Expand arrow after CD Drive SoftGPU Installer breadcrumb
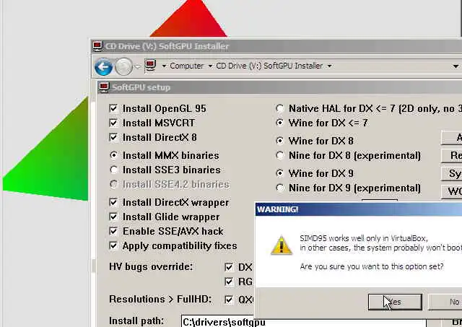The width and height of the screenshot is (462, 327). (329, 66)
